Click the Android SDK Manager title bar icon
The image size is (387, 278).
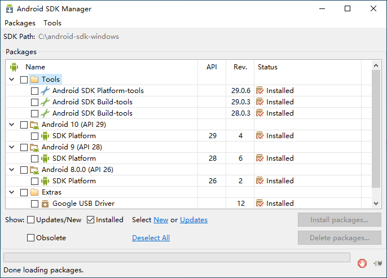10,8
